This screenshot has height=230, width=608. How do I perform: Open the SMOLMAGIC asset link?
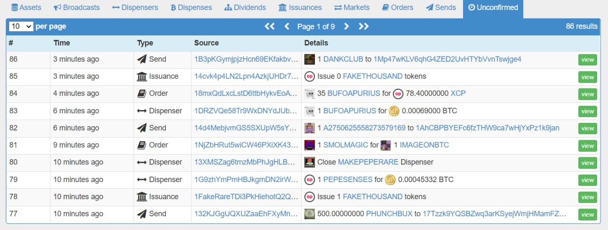[345, 145]
